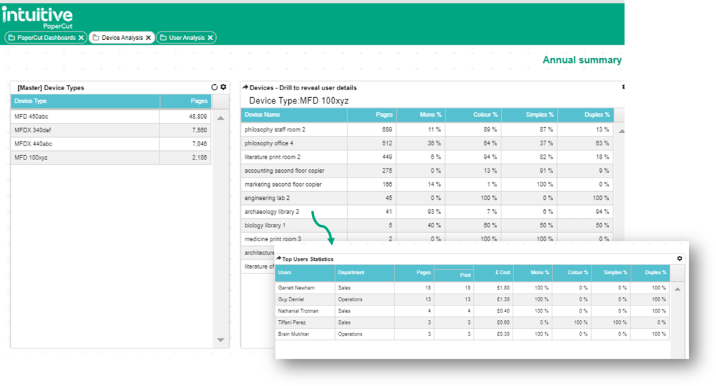Image resolution: width=716 pixels, height=386 pixels.
Task: Switch to User Analysis tab
Action: 187,38
